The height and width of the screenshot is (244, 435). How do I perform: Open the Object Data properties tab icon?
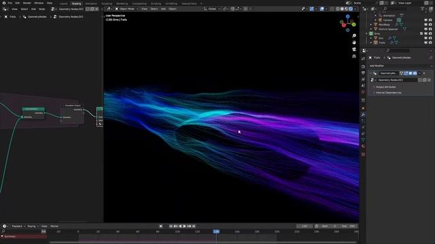tap(363, 140)
